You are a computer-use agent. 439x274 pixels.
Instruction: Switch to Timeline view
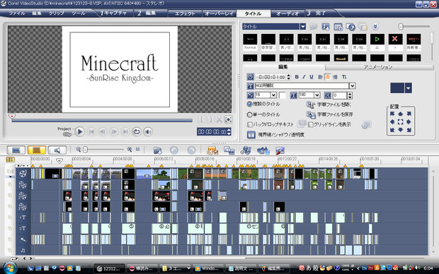[37, 150]
